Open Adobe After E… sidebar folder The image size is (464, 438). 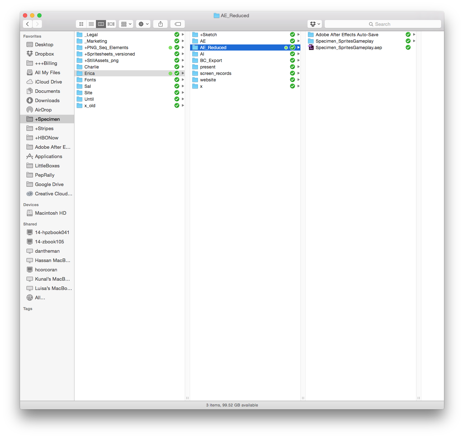click(x=47, y=147)
